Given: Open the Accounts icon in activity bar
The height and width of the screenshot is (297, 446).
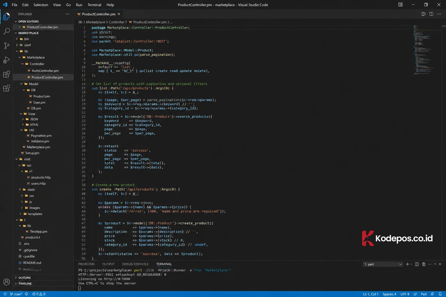Looking at the screenshot, I should click(x=6, y=282).
